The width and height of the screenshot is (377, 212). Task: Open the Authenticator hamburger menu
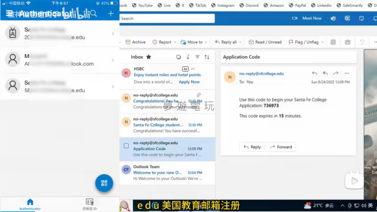[x=9, y=13]
